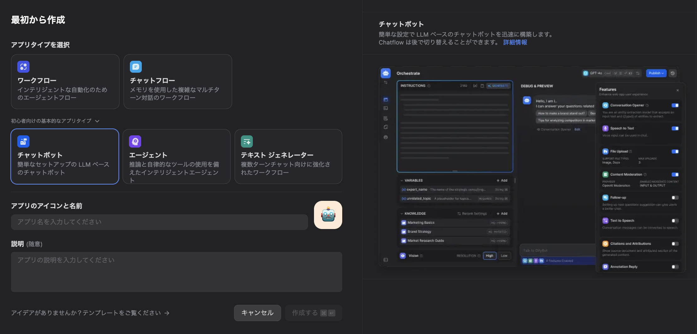This screenshot has width=697, height=334.
Task: Select the Low resolution option
Action: pos(504,256)
